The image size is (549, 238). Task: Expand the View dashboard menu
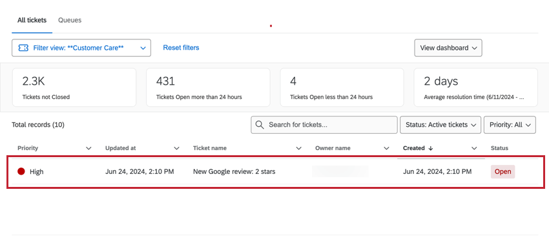[x=448, y=48]
